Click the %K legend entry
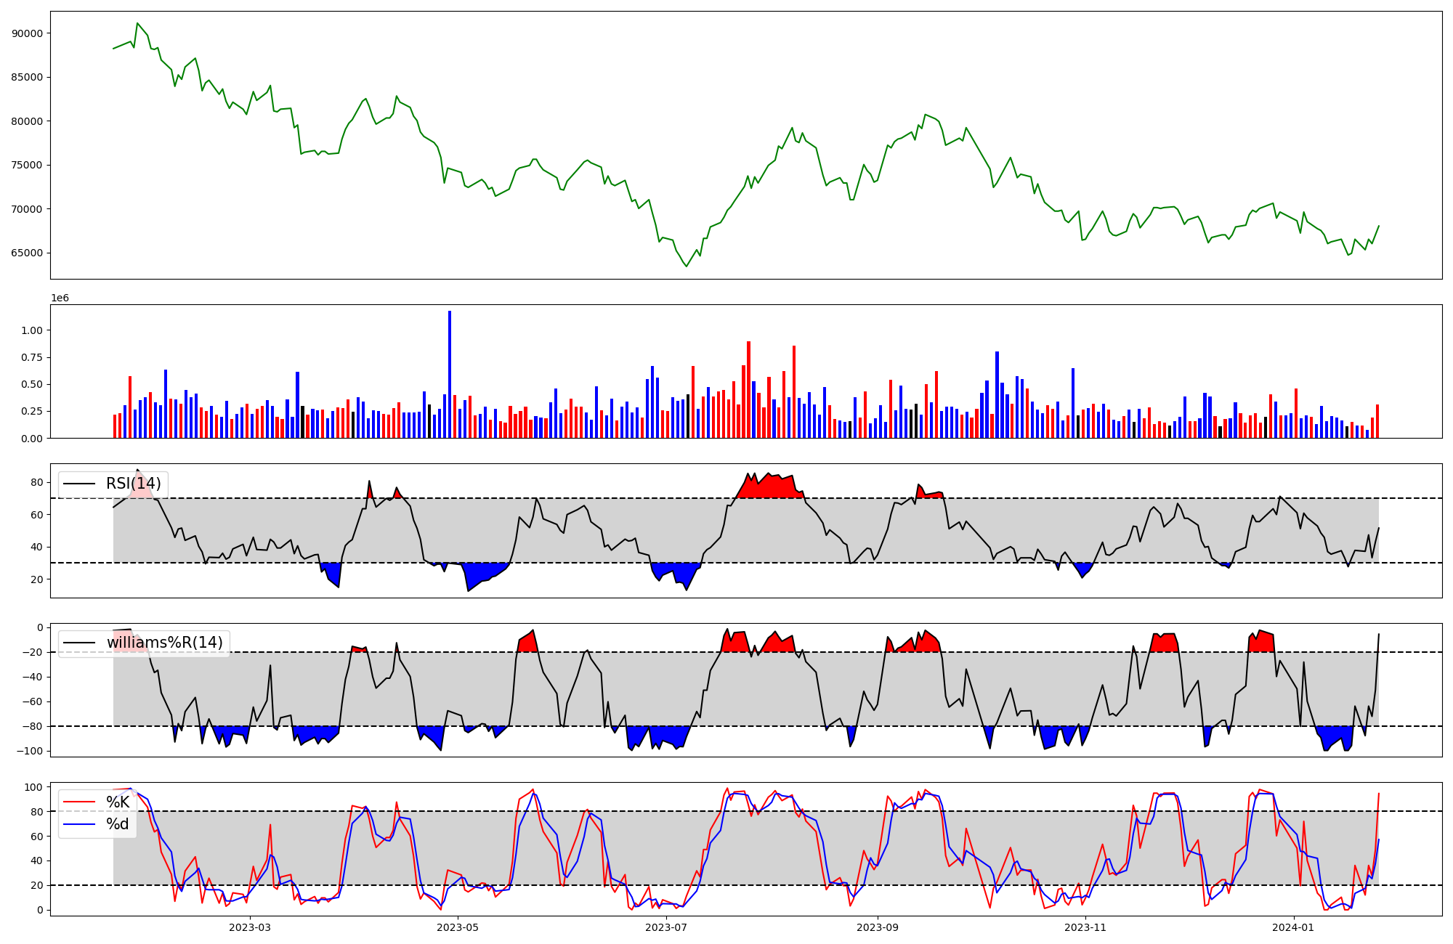 pos(118,802)
